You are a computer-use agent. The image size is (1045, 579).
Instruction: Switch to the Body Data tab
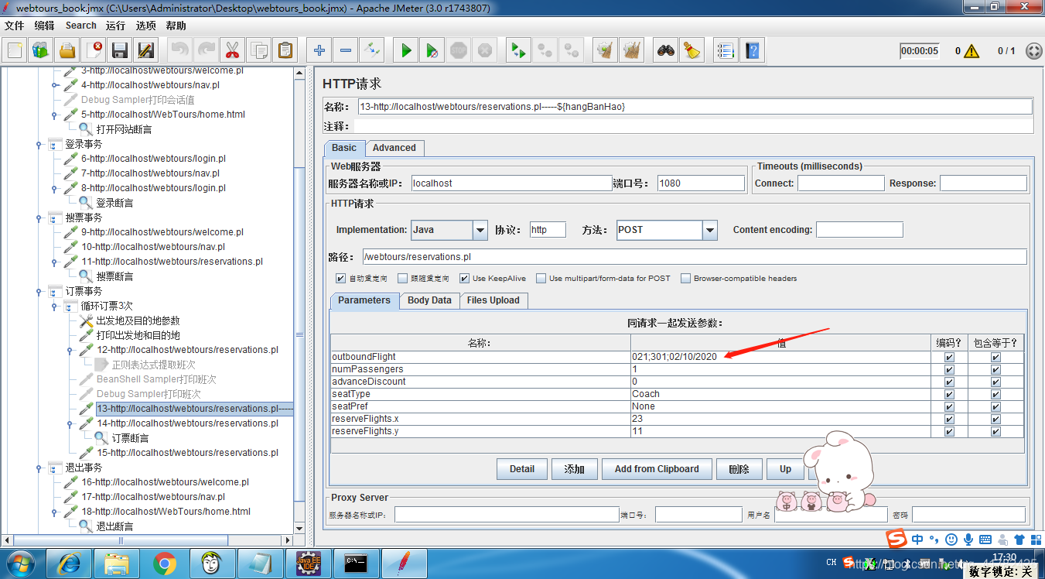click(429, 300)
